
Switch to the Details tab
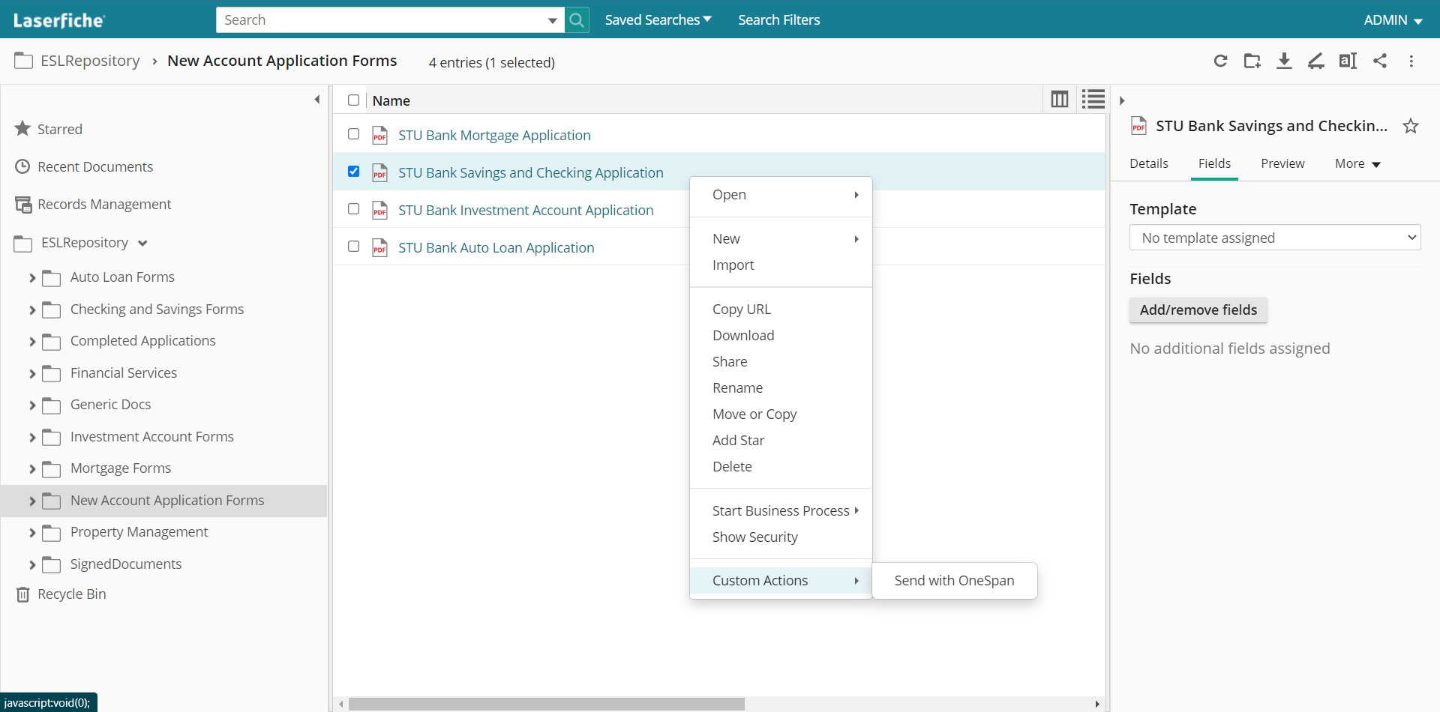click(1149, 163)
